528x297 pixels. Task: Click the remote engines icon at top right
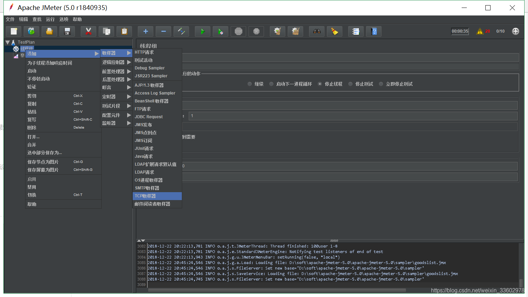coord(516,31)
